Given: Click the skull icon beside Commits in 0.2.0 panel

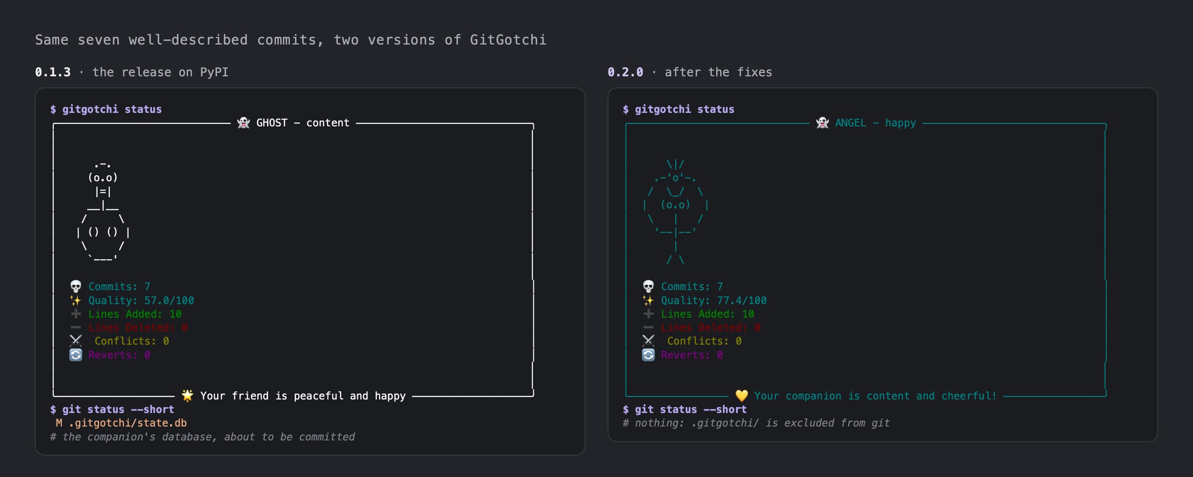Looking at the screenshot, I should [648, 287].
